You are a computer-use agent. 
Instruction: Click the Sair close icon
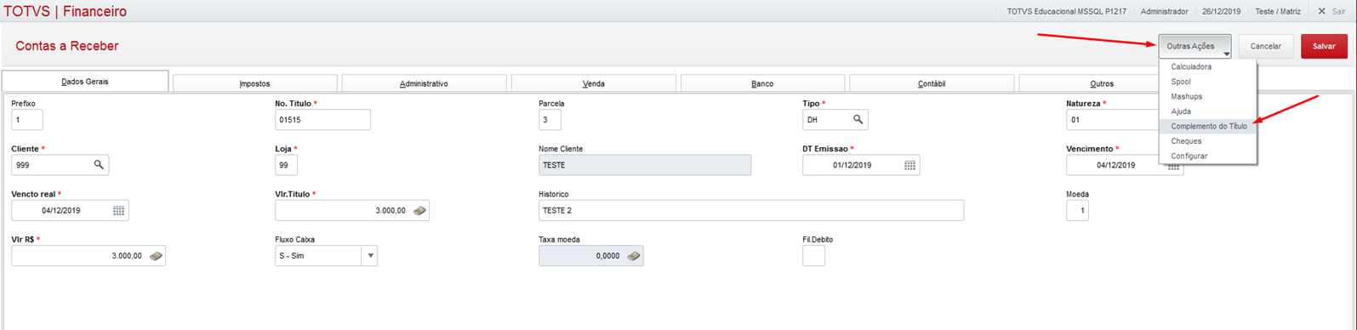[1321, 12]
